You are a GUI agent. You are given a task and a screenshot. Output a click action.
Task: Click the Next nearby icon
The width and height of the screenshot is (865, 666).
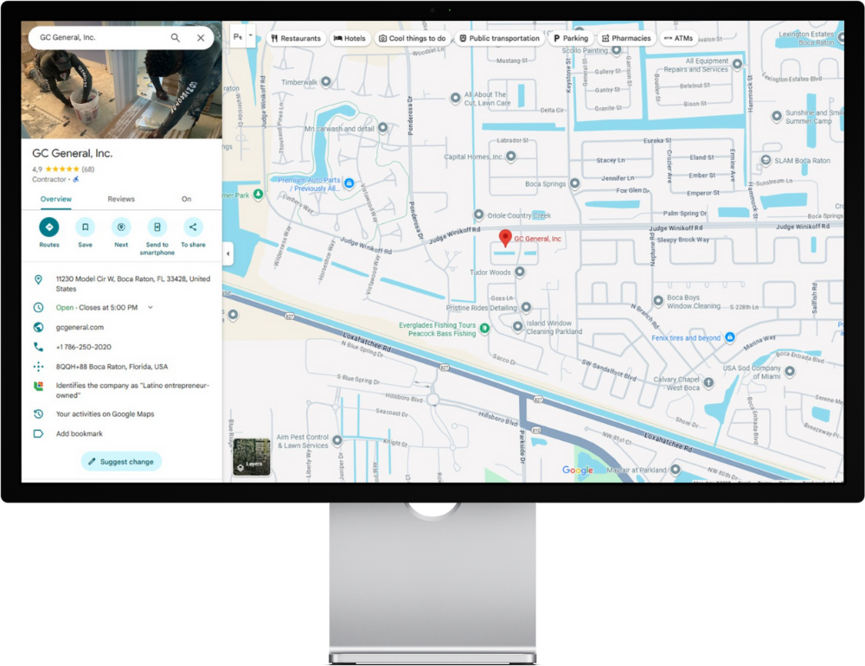[x=121, y=227]
